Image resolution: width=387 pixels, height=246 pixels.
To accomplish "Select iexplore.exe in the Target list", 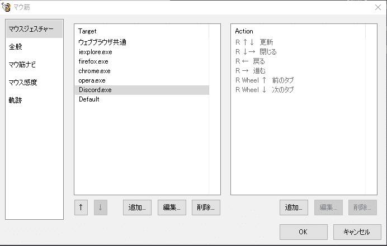I will click(x=142, y=52).
